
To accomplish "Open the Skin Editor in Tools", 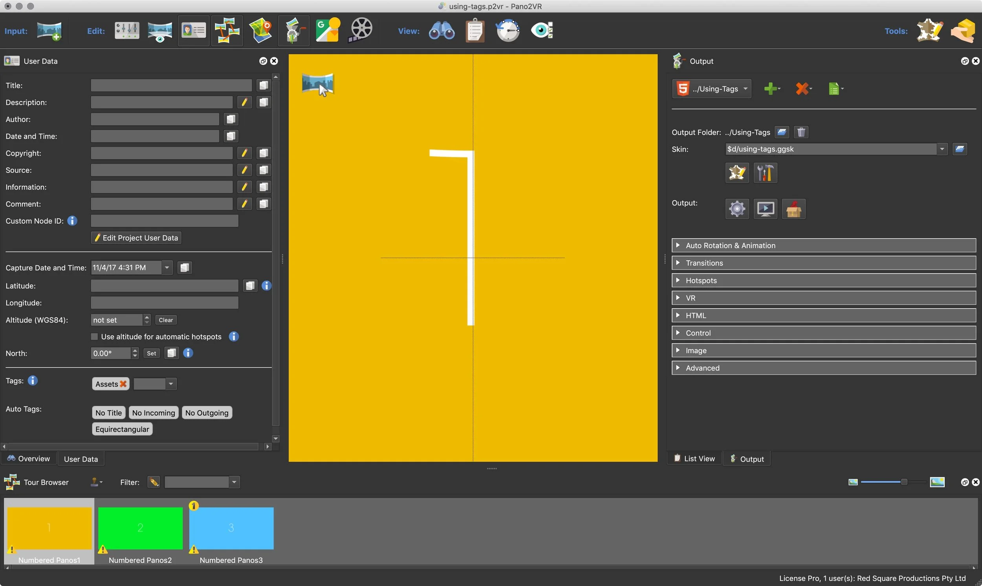I will 929,30.
